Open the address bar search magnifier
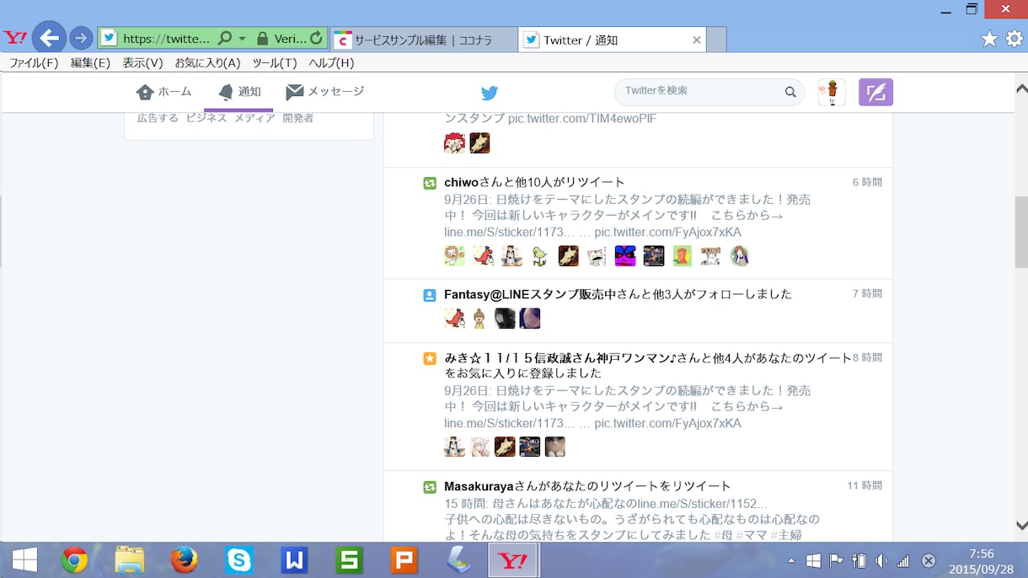The height and width of the screenshot is (578, 1028). coord(225,39)
